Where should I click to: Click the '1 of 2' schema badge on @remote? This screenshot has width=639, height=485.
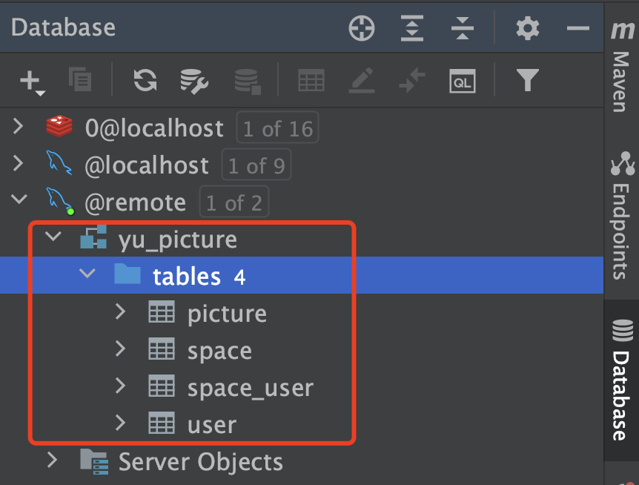tap(234, 203)
